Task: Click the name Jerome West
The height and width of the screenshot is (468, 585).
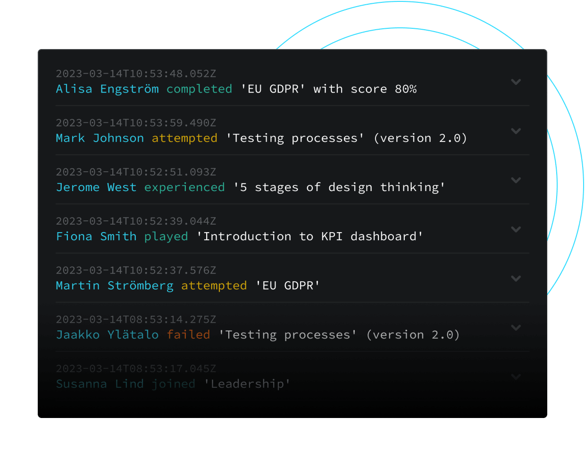Action: coord(96,187)
